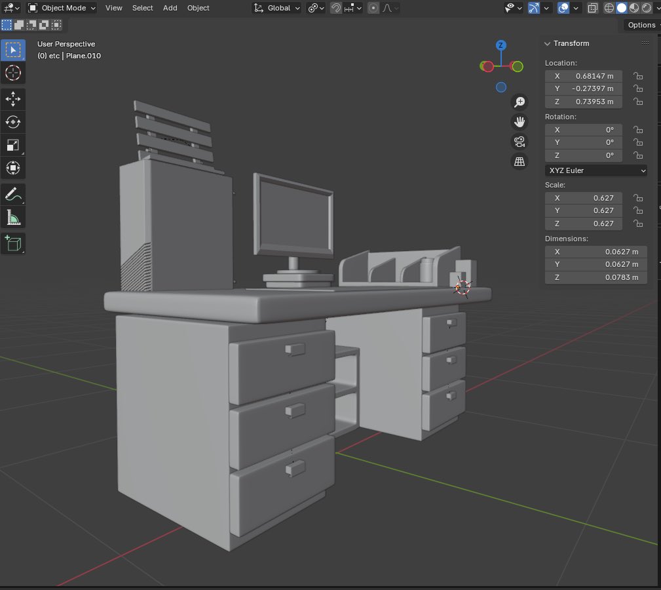The image size is (661, 590).
Task: Select the Measure tool
Action: (x=13, y=217)
